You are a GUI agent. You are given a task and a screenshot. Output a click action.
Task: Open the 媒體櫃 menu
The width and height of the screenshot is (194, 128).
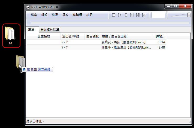click(x=77, y=15)
